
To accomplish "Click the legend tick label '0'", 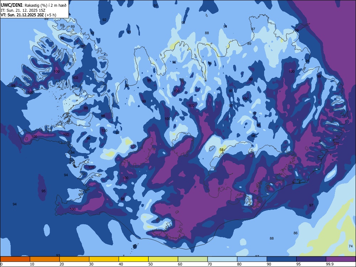I will point(1,264).
